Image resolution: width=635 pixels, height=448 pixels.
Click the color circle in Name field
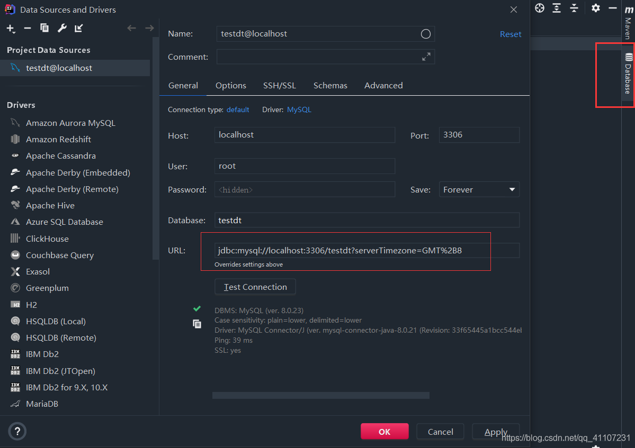[426, 34]
